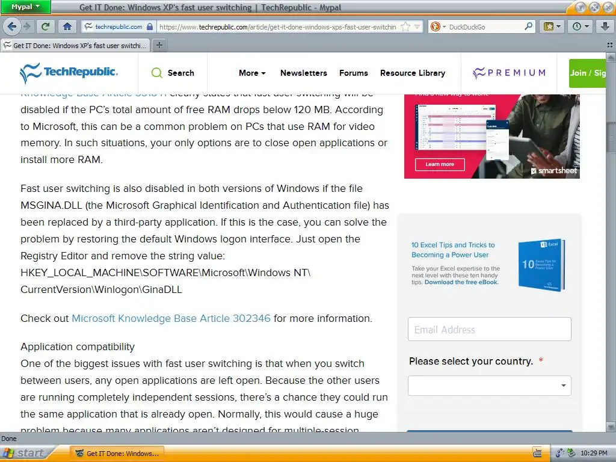This screenshot has height=462, width=616.
Task: Open the Forums nav item
Action: click(x=354, y=73)
